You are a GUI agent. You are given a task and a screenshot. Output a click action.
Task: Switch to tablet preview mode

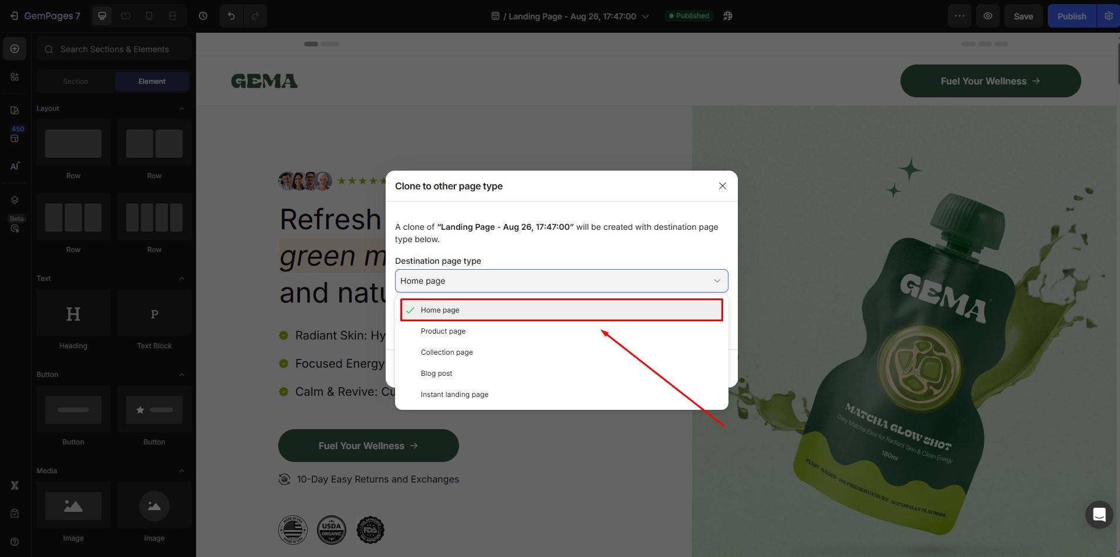126,16
